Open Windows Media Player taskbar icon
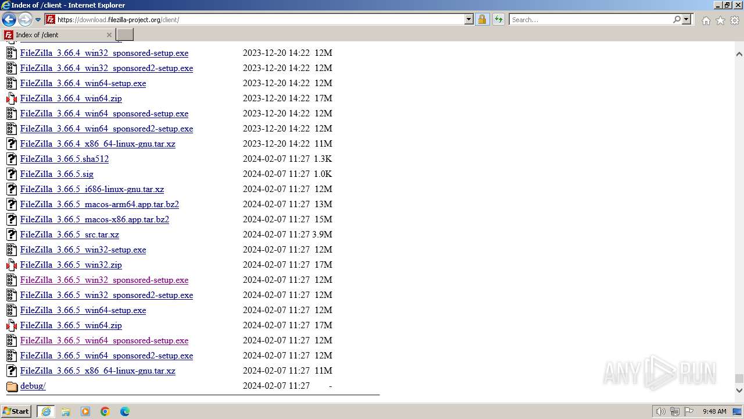This screenshot has width=744, height=419. pyautogui.click(x=85, y=411)
